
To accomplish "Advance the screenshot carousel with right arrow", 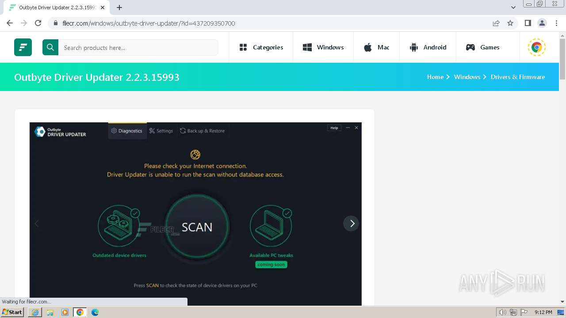I will tap(352, 223).
